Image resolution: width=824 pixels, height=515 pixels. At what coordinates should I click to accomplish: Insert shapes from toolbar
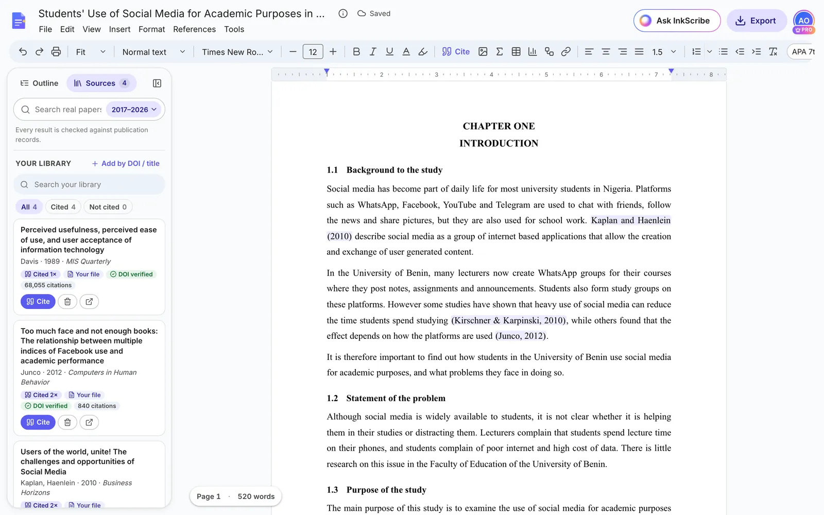tap(549, 51)
